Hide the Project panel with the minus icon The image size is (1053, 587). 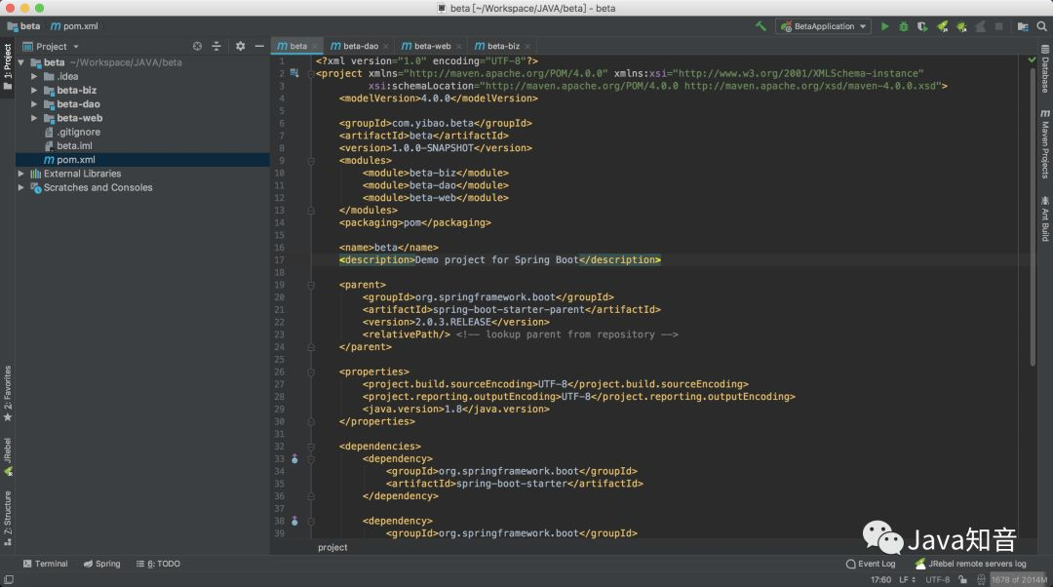(259, 47)
